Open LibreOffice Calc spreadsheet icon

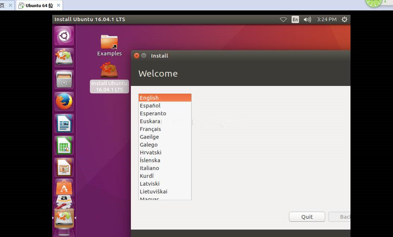64,145
